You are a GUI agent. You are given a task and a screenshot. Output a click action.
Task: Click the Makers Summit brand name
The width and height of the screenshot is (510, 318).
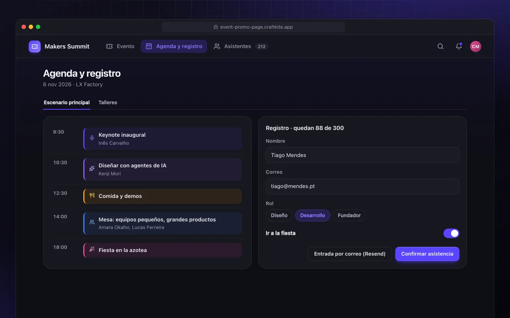[x=67, y=47]
